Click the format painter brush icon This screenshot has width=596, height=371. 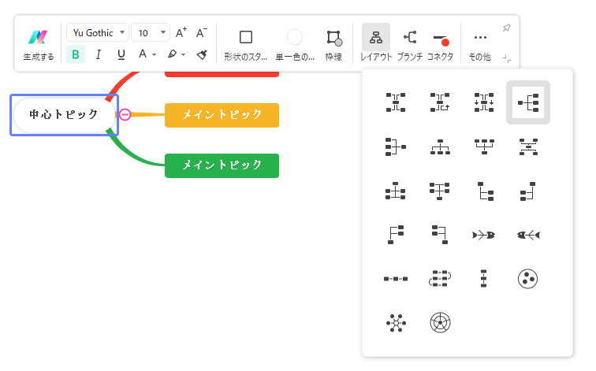[202, 54]
